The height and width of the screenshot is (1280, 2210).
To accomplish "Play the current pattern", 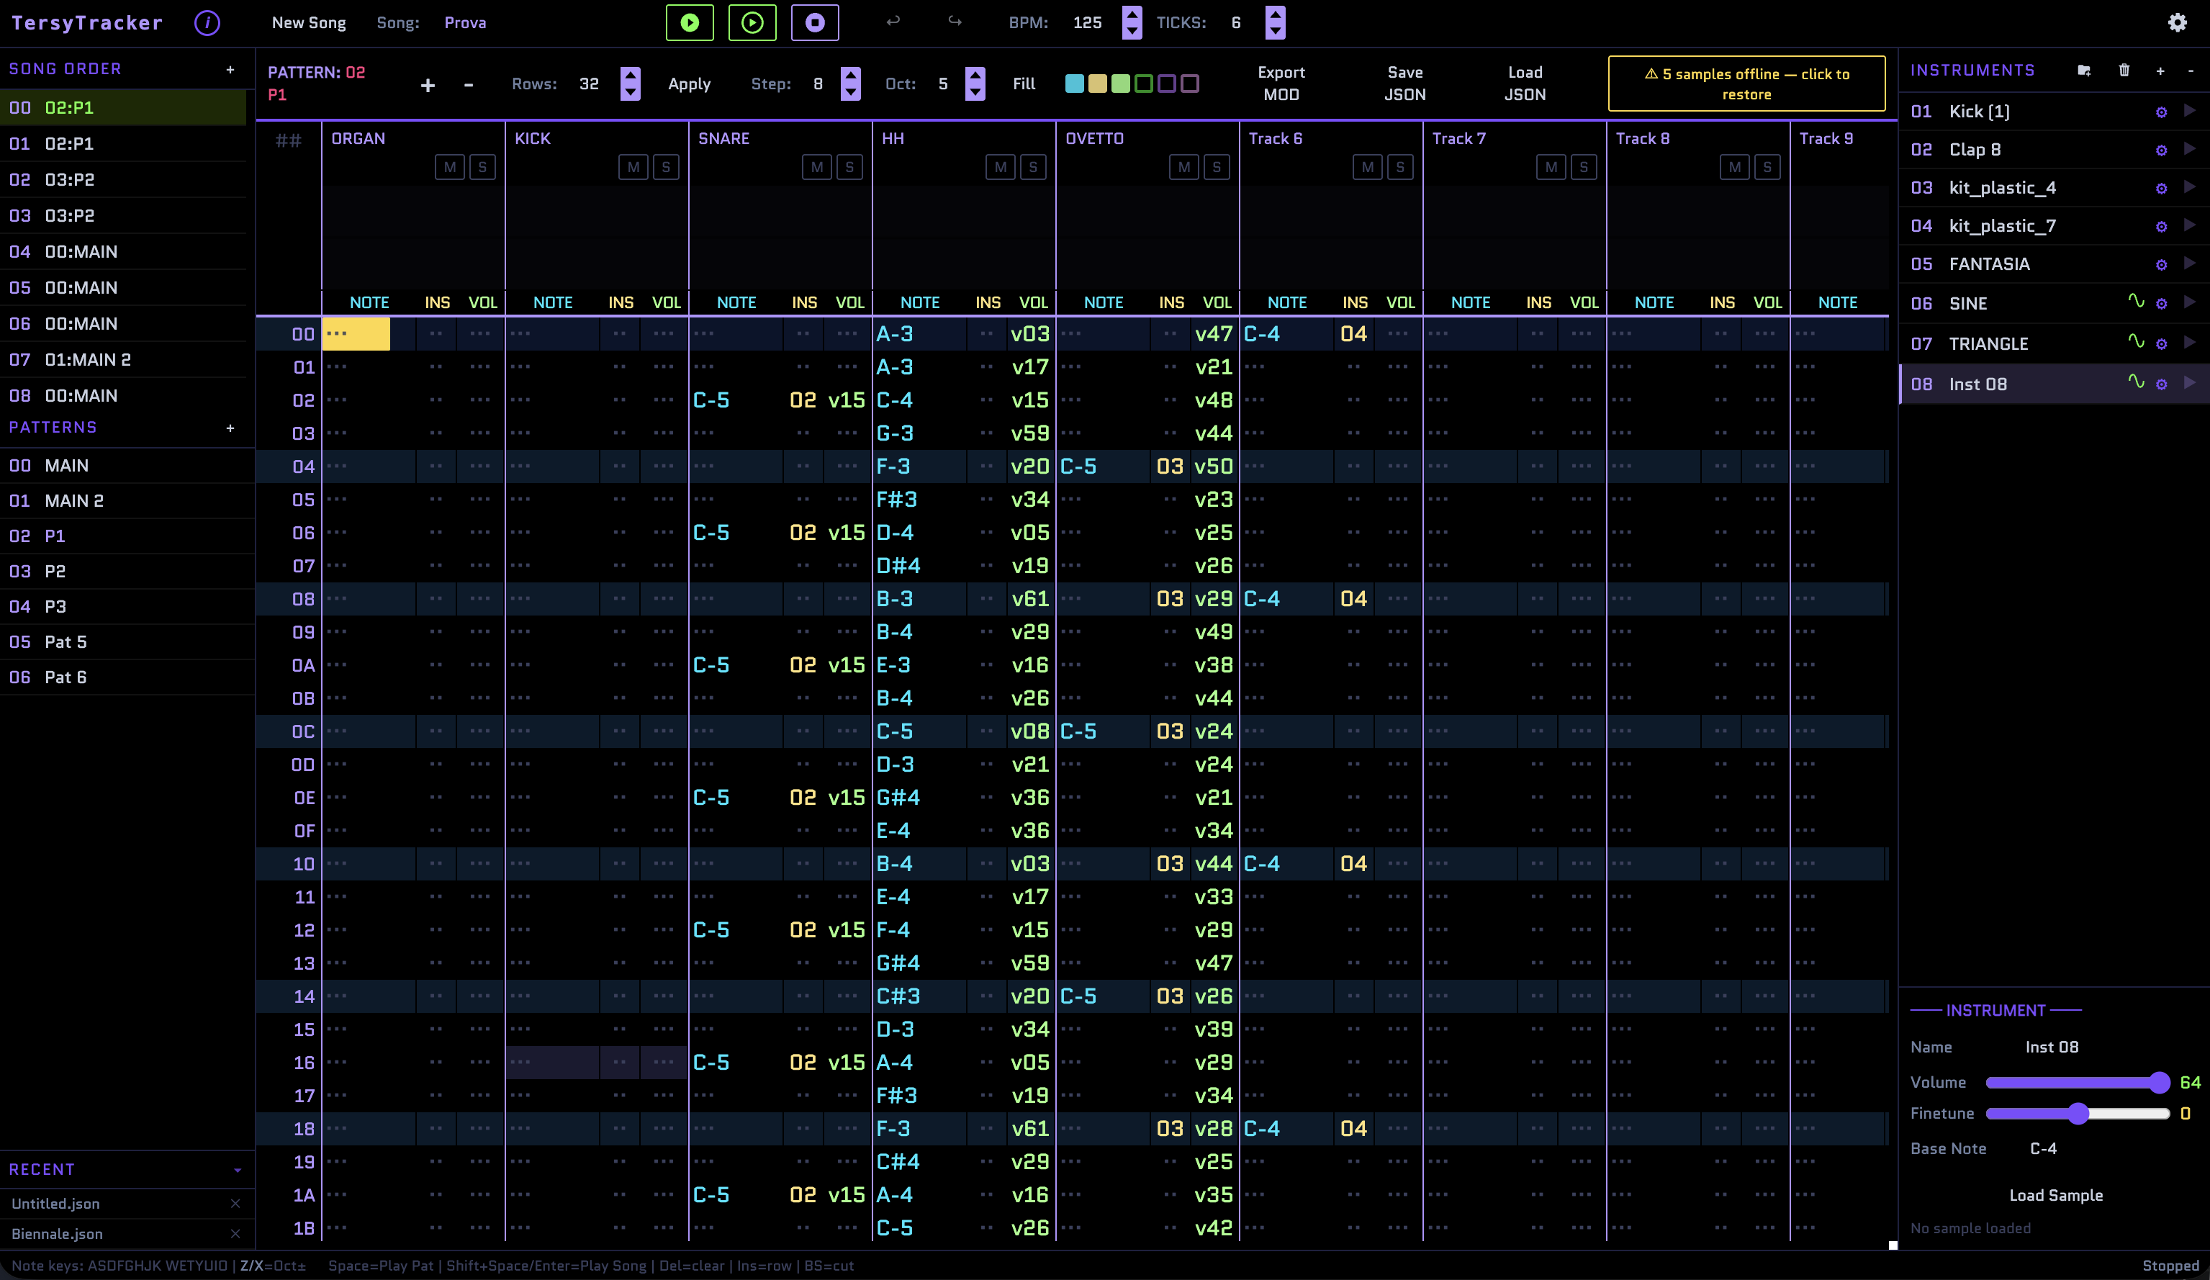I will [x=690, y=23].
